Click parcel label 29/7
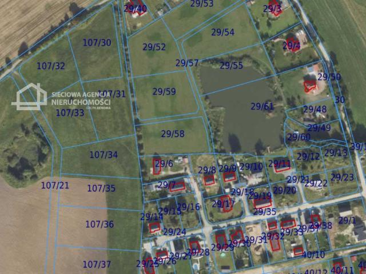The width and height of the screenshot is (366, 274). tap(166, 185)
